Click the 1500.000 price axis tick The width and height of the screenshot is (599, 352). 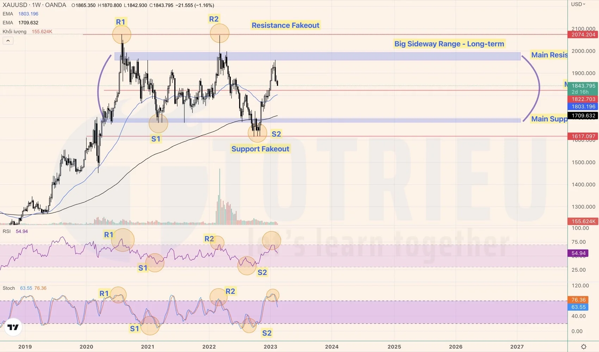(583, 162)
